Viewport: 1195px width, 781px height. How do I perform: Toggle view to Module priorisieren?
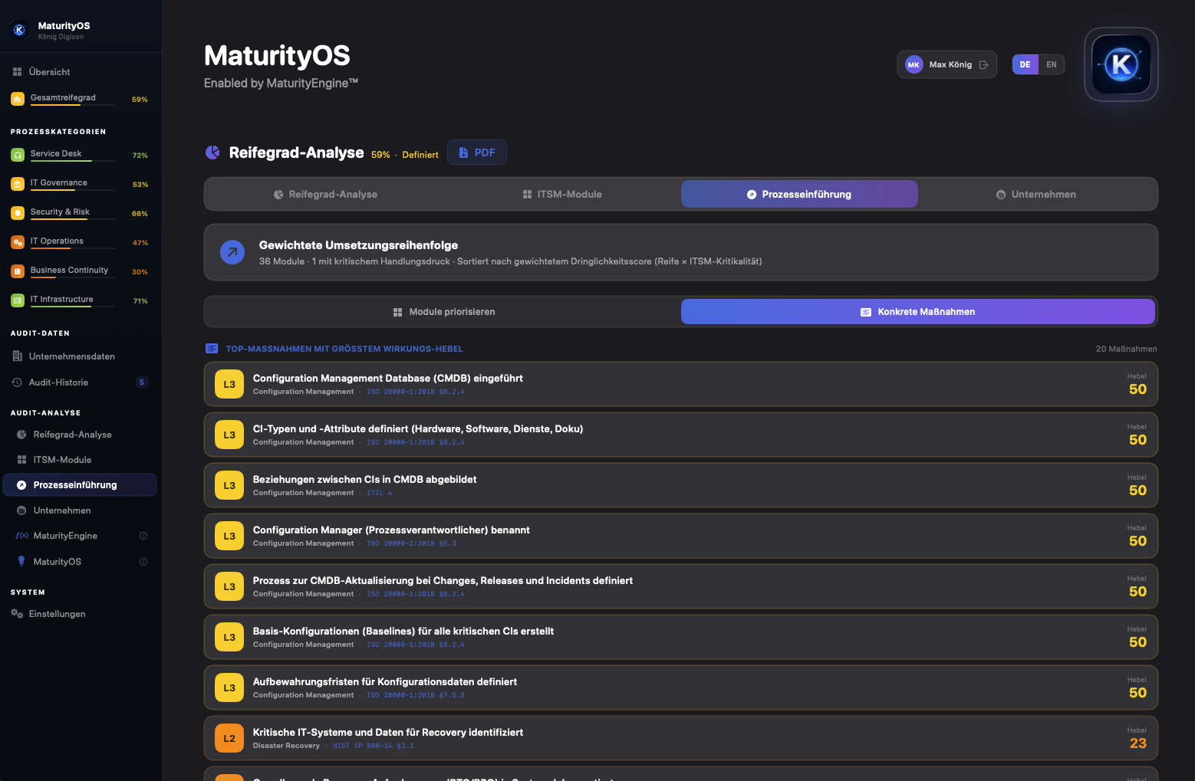click(x=444, y=312)
